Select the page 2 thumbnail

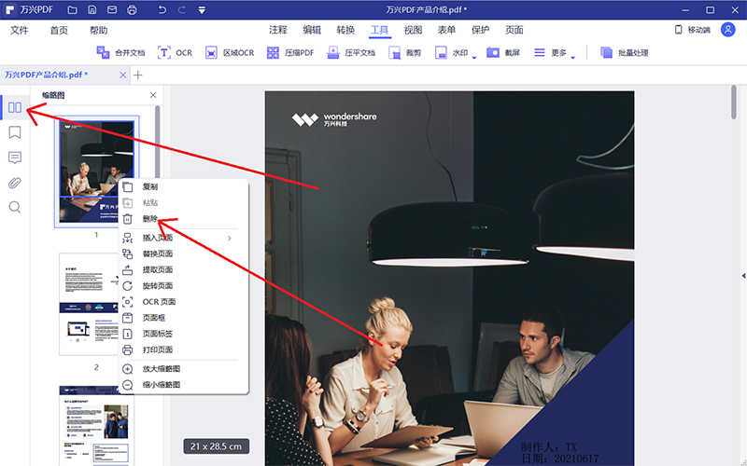(96, 306)
